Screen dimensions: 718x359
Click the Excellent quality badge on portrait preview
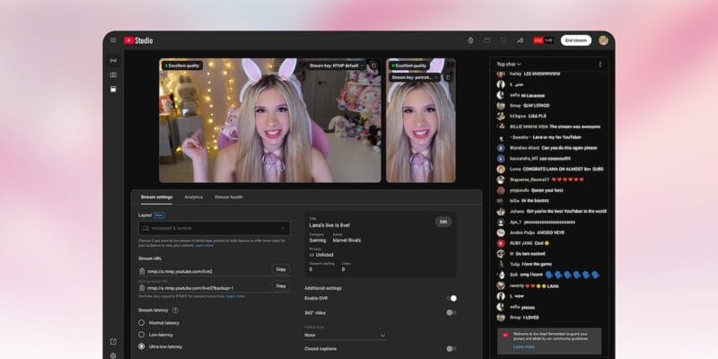pos(410,66)
